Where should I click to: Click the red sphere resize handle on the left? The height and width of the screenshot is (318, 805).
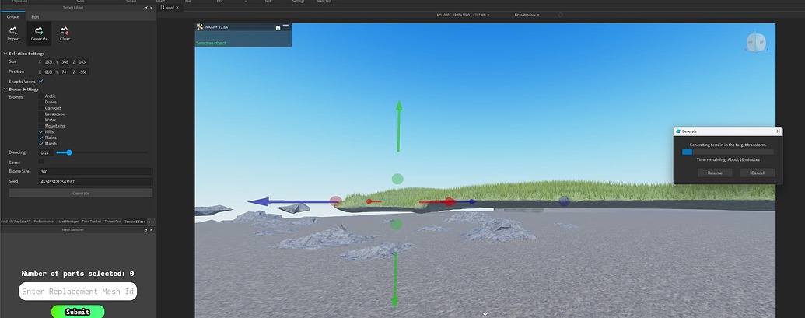(x=336, y=201)
